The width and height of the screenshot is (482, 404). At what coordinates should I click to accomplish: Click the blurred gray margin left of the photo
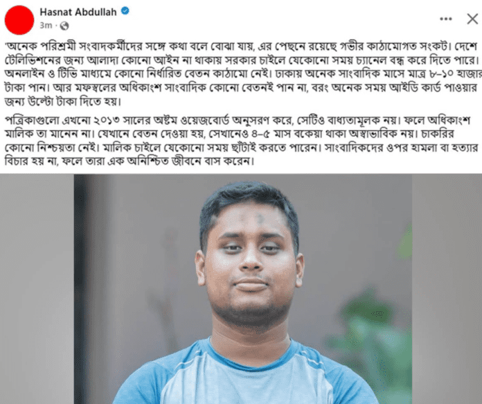pos(37,289)
